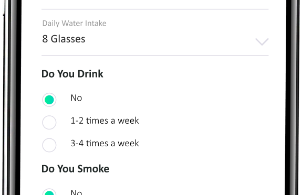Click the green dot in selected drink radio
302x195 pixels.
tap(49, 100)
